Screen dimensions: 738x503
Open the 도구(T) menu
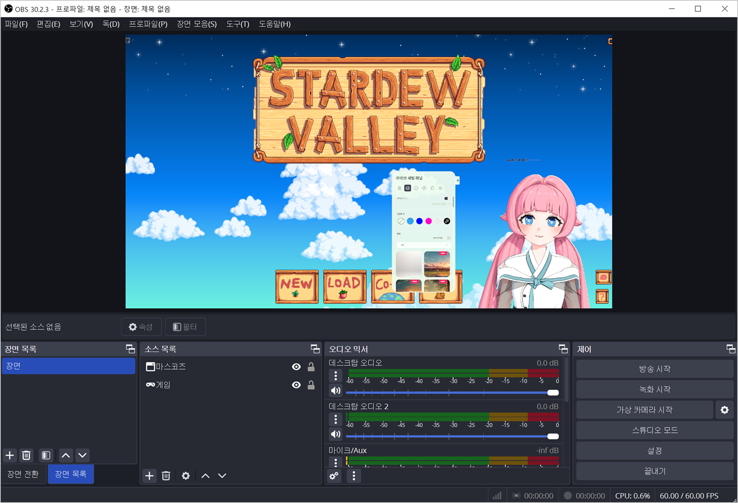(x=238, y=24)
